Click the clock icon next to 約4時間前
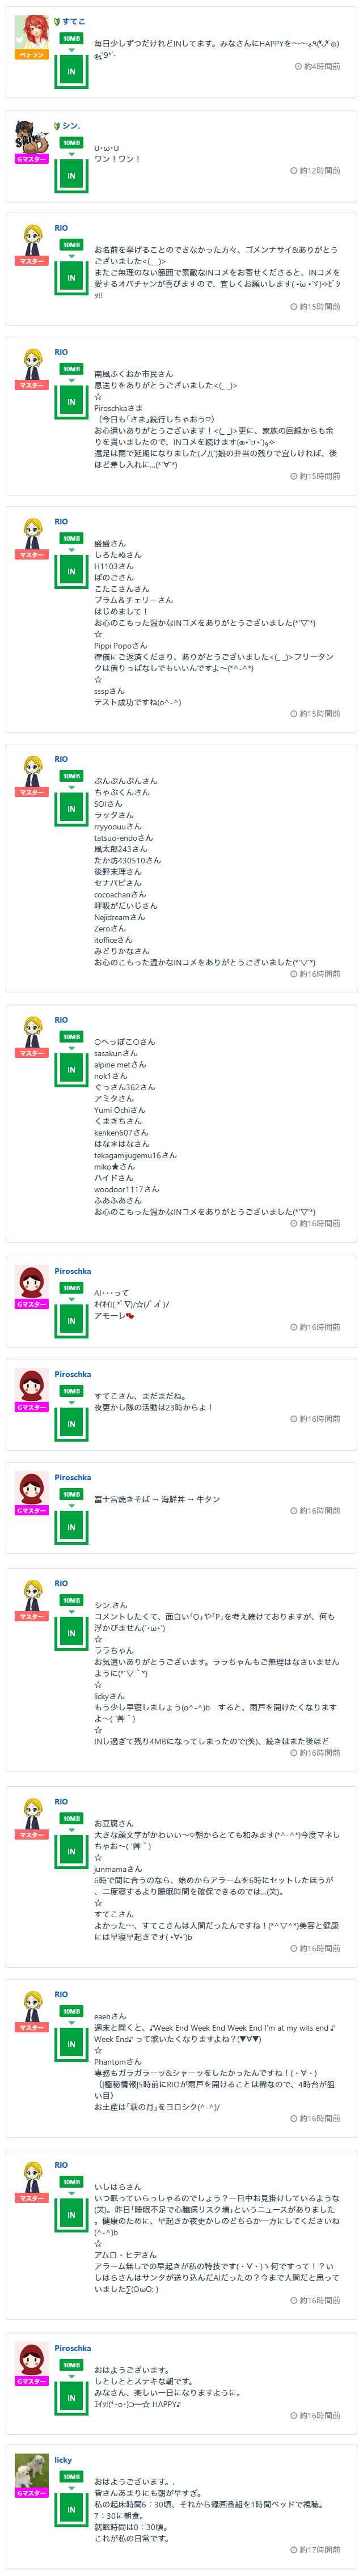The image size is (363, 2576). coord(297,66)
